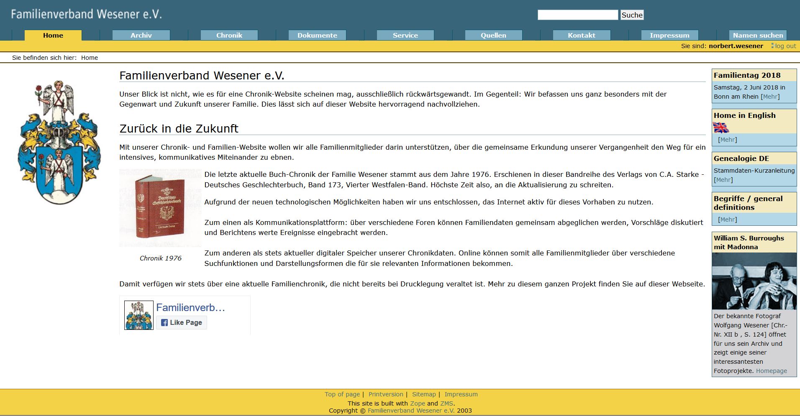
Task: Click the Familientag 2018 heading
Action: coord(747,75)
